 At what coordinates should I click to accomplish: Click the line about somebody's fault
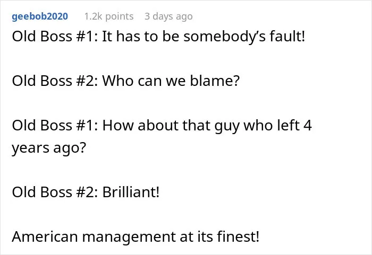[x=158, y=37]
